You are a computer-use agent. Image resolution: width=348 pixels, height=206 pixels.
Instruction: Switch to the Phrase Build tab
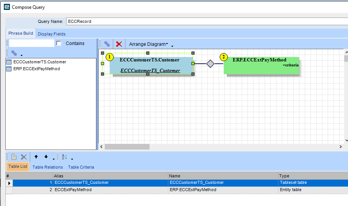tap(21, 33)
